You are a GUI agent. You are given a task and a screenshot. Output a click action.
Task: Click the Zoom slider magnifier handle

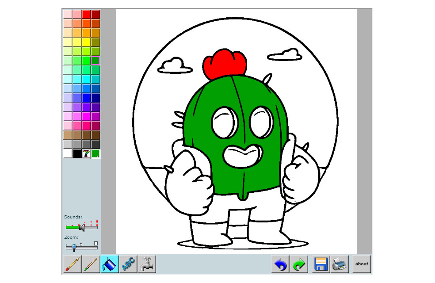tap(74, 247)
